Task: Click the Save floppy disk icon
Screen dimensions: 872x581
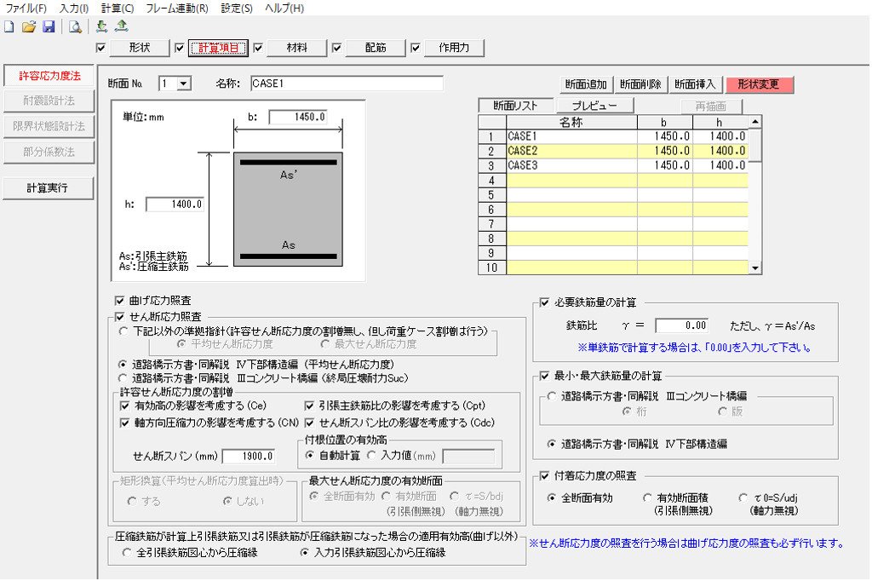Action: (x=49, y=26)
